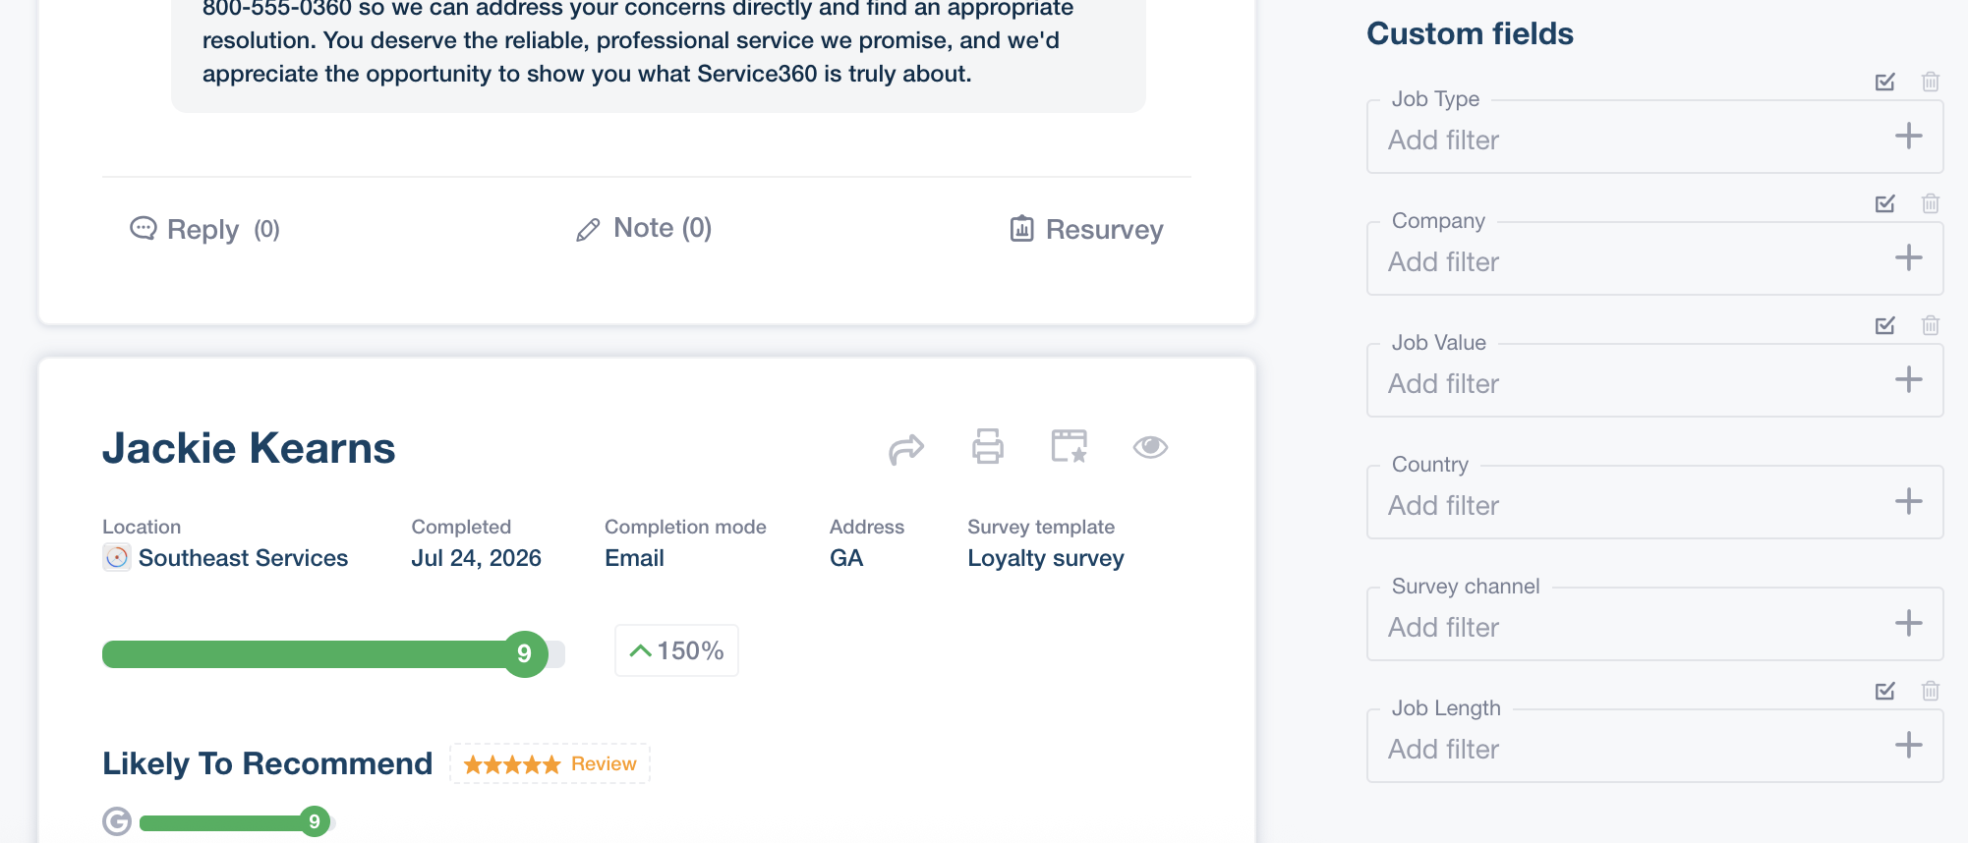Toggle the Job Length edit checkbox icon
Screen dimensions: 1968x843
pyautogui.click(x=1884, y=691)
